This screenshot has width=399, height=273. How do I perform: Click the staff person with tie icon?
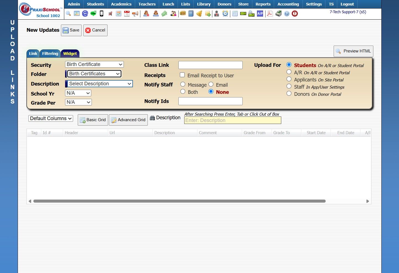tap(217, 14)
